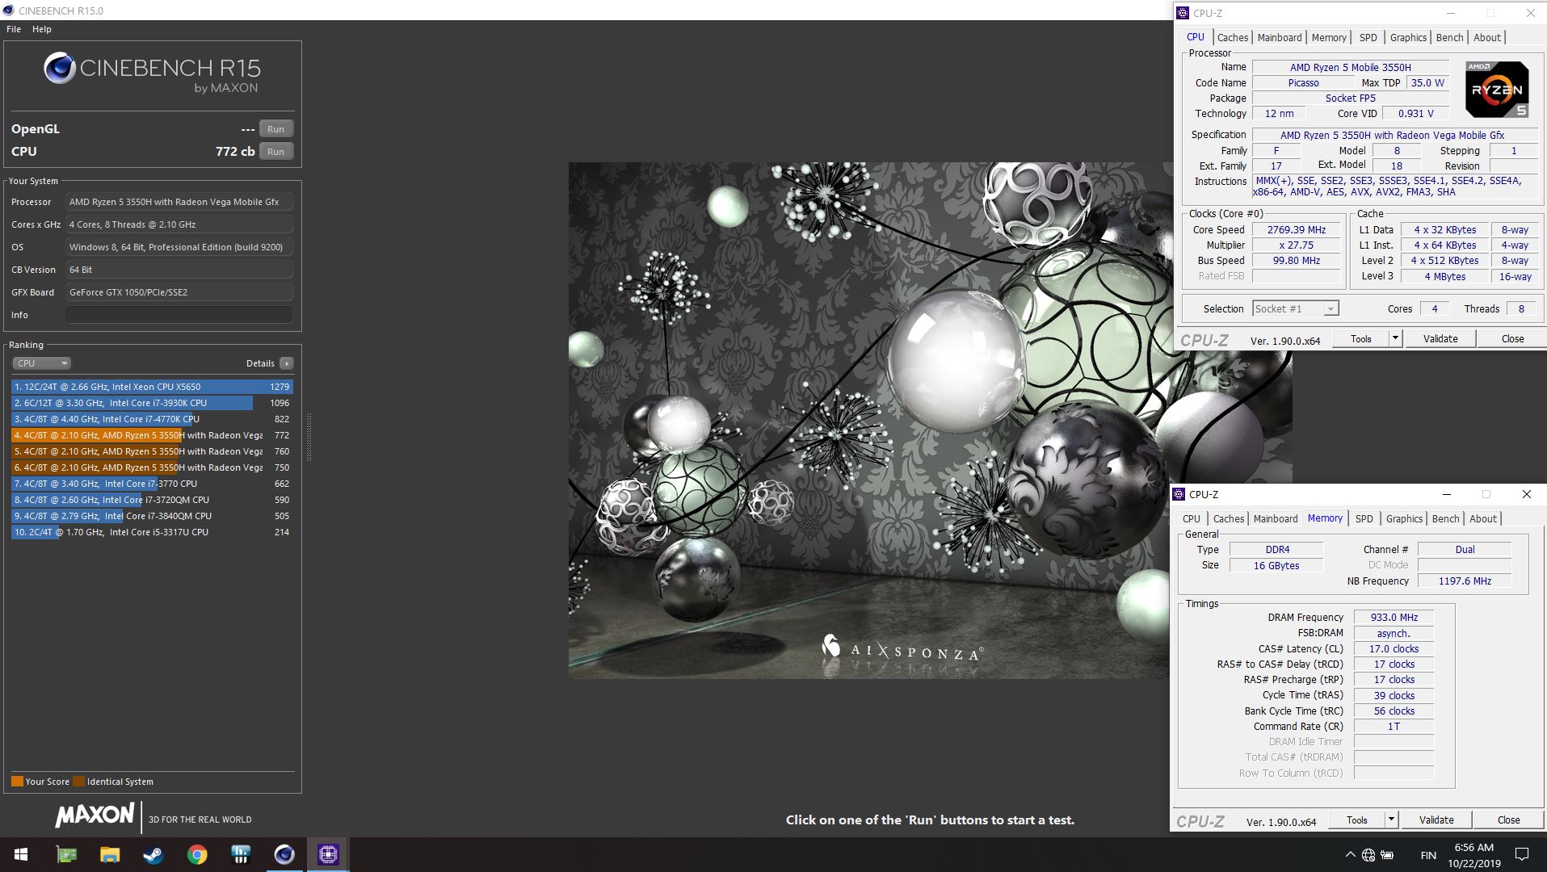Image resolution: width=1547 pixels, height=872 pixels.
Task: Click the Identical System legend swatch
Action: pyautogui.click(x=78, y=782)
